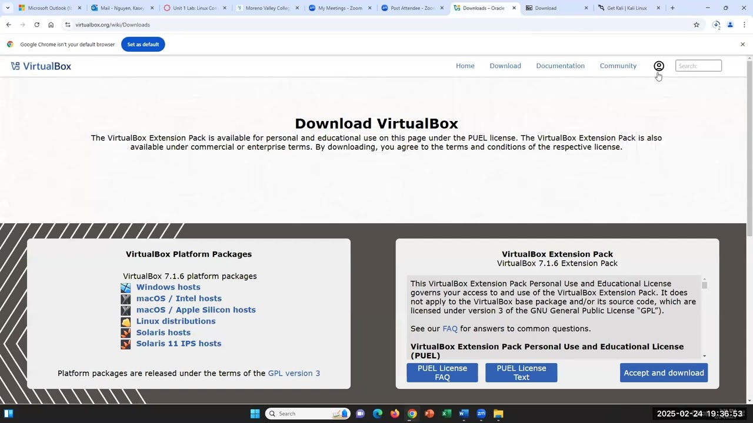Open the Windows hosts link

pyautogui.click(x=168, y=287)
